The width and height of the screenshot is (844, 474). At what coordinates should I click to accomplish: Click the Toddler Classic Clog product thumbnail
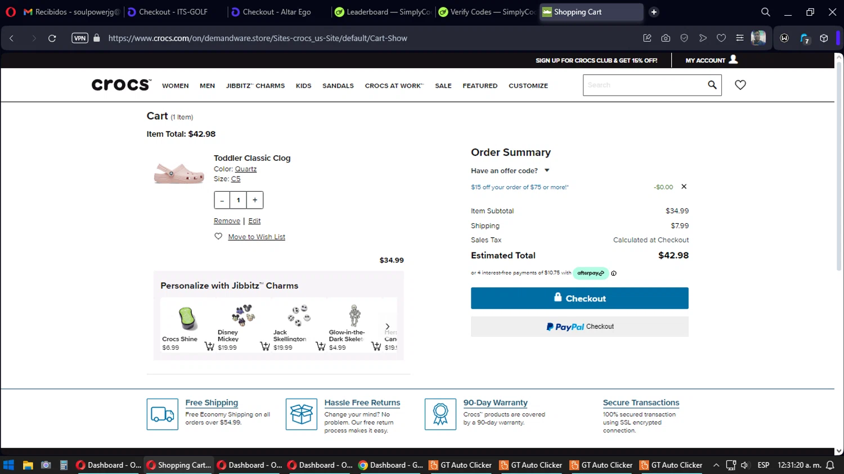(179, 173)
